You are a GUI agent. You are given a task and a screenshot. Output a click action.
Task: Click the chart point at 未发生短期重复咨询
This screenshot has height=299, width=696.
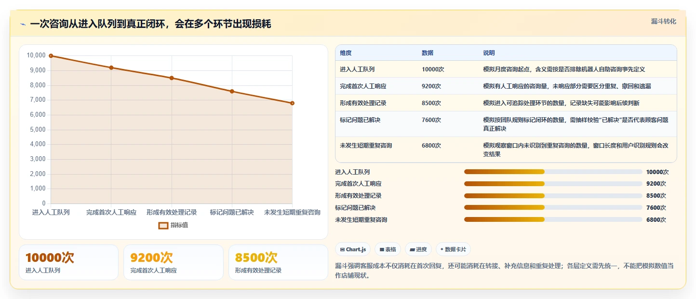click(292, 103)
